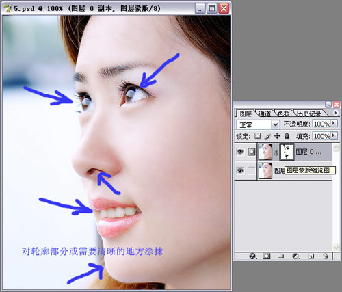Image resolution: width=342 pixels, height=292 pixels.
Task: Expand the 填充 fill slider arrow
Action: click(x=334, y=135)
